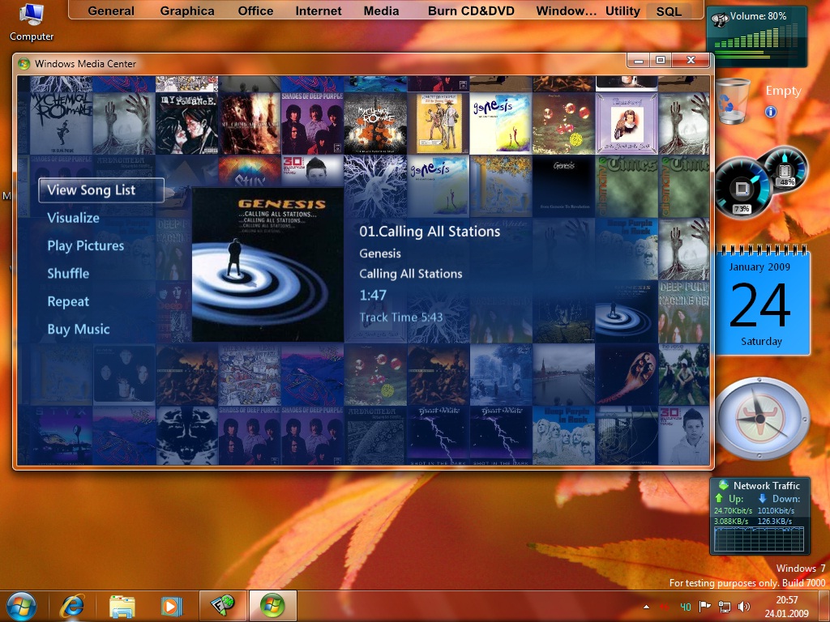The image size is (830, 622).
Task: Click the Windows Start orb
Action: [x=22, y=606]
